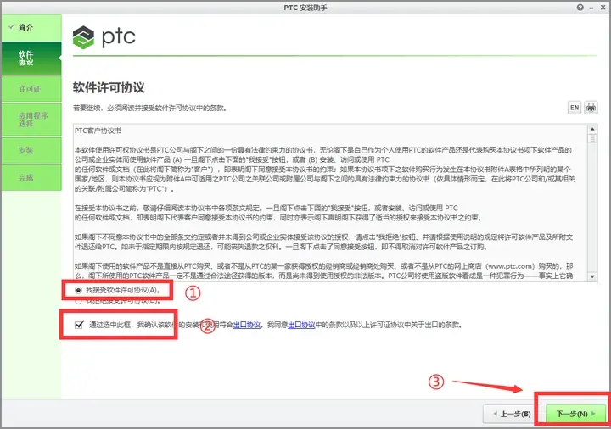Go back with 上一步(B) button

pyautogui.click(x=512, y=414)
